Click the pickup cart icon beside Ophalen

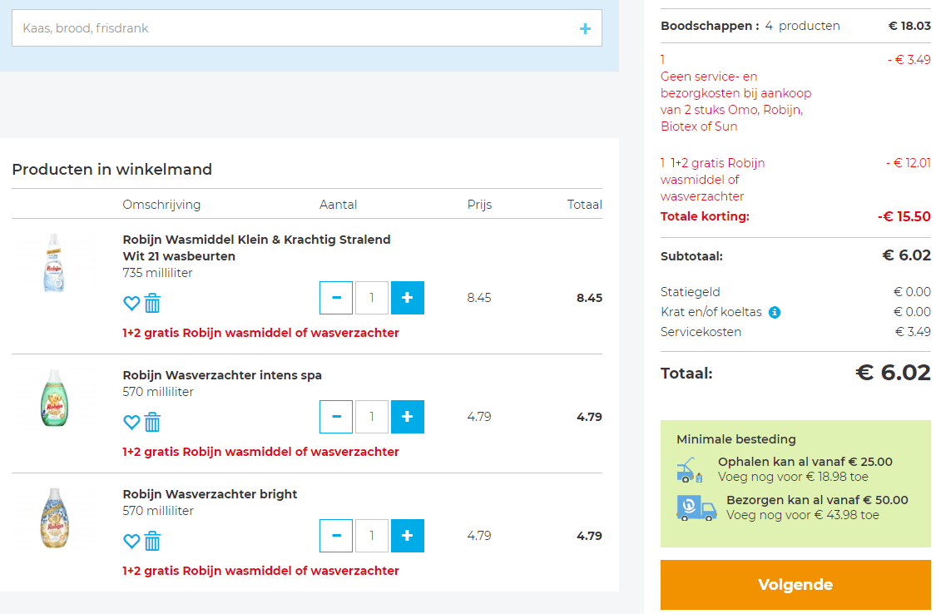[x=690, y=470]
